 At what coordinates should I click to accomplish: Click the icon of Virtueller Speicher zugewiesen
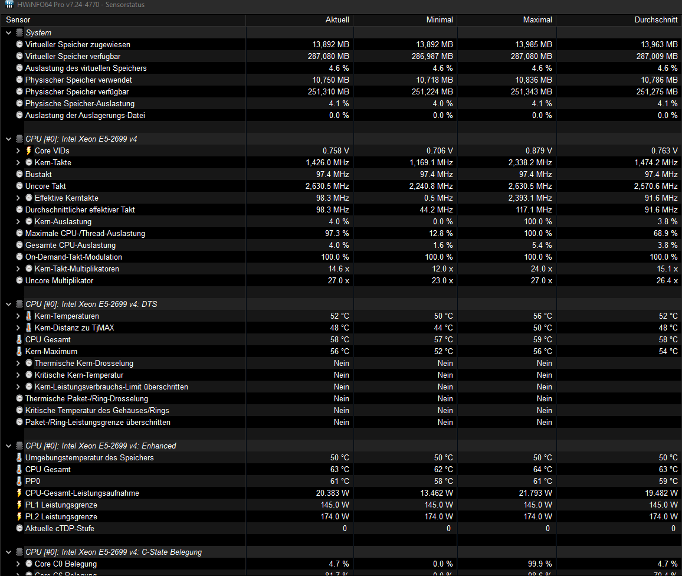click(19, 44)
